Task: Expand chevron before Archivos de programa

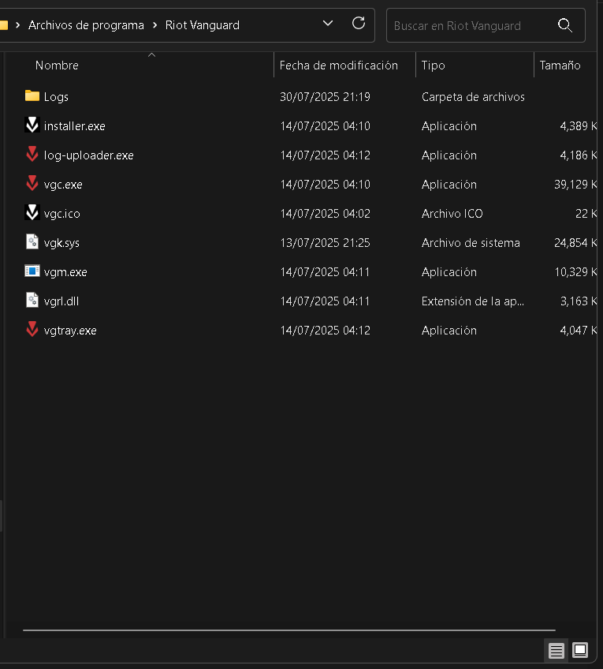Action: pyautogui.click(x=17, y=25)
